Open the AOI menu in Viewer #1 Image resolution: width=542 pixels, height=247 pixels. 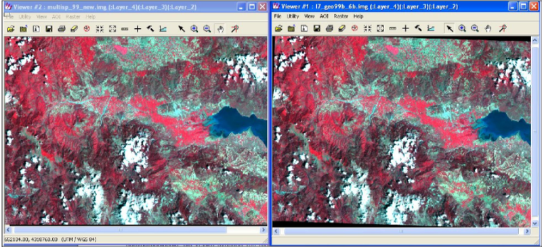coord(324,16)
